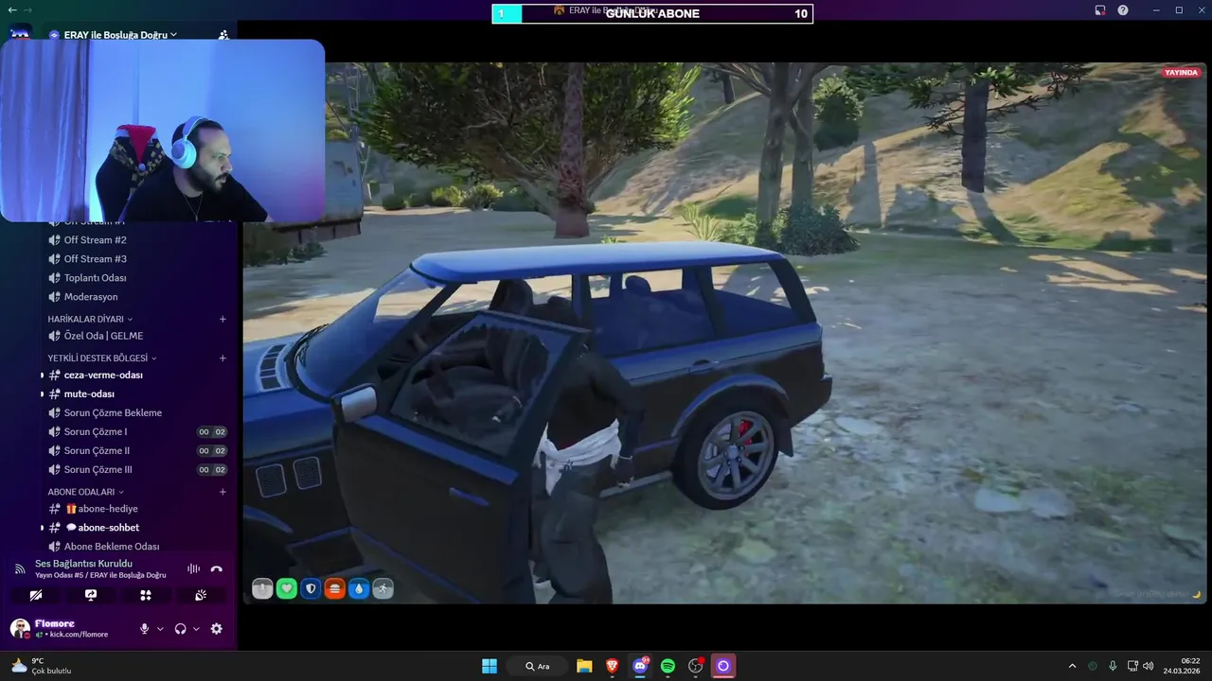Mute the microphone
This screenshot has width=1212, height=681.
144,629
